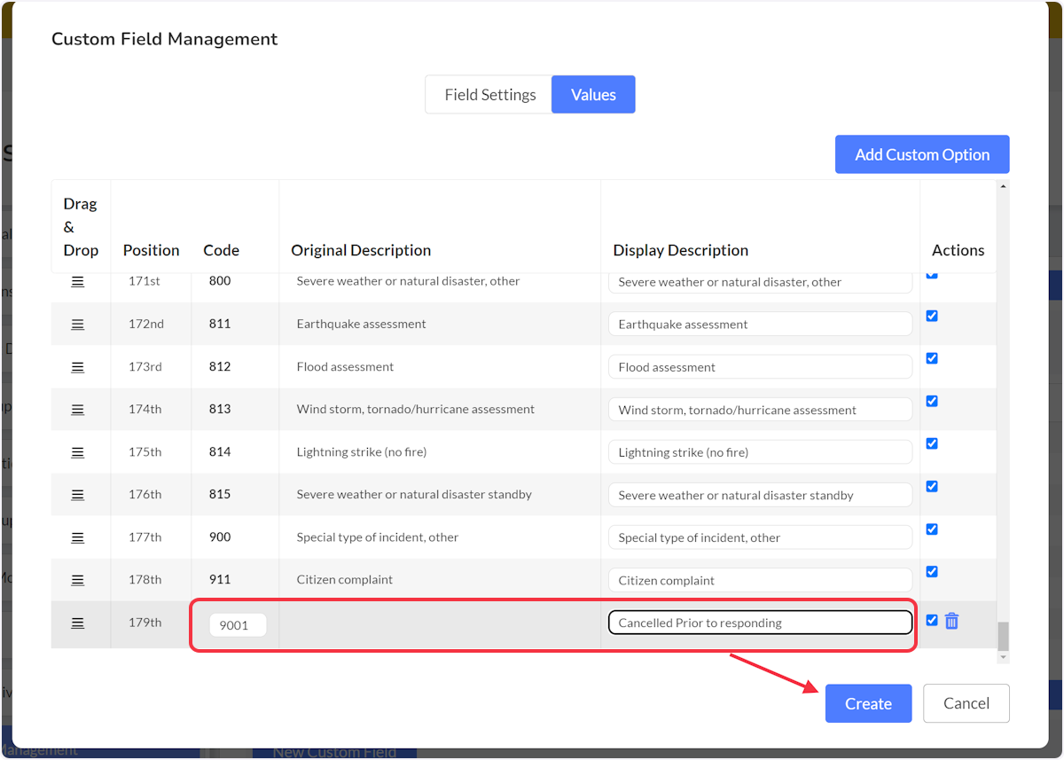Grab drag handle of Flood assessment row

pyautogui.click(x=78, y=367)
